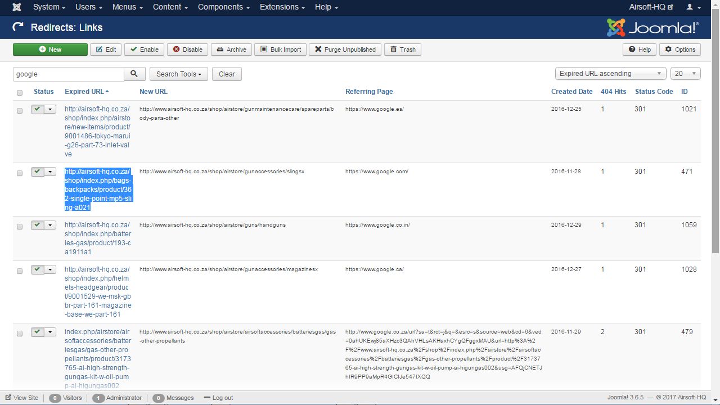Click Log out in footer
This screenshot has width=720, height=405.
(218, 398)
